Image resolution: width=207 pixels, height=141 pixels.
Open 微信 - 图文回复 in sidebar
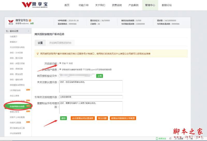click(x=16, y=58)
